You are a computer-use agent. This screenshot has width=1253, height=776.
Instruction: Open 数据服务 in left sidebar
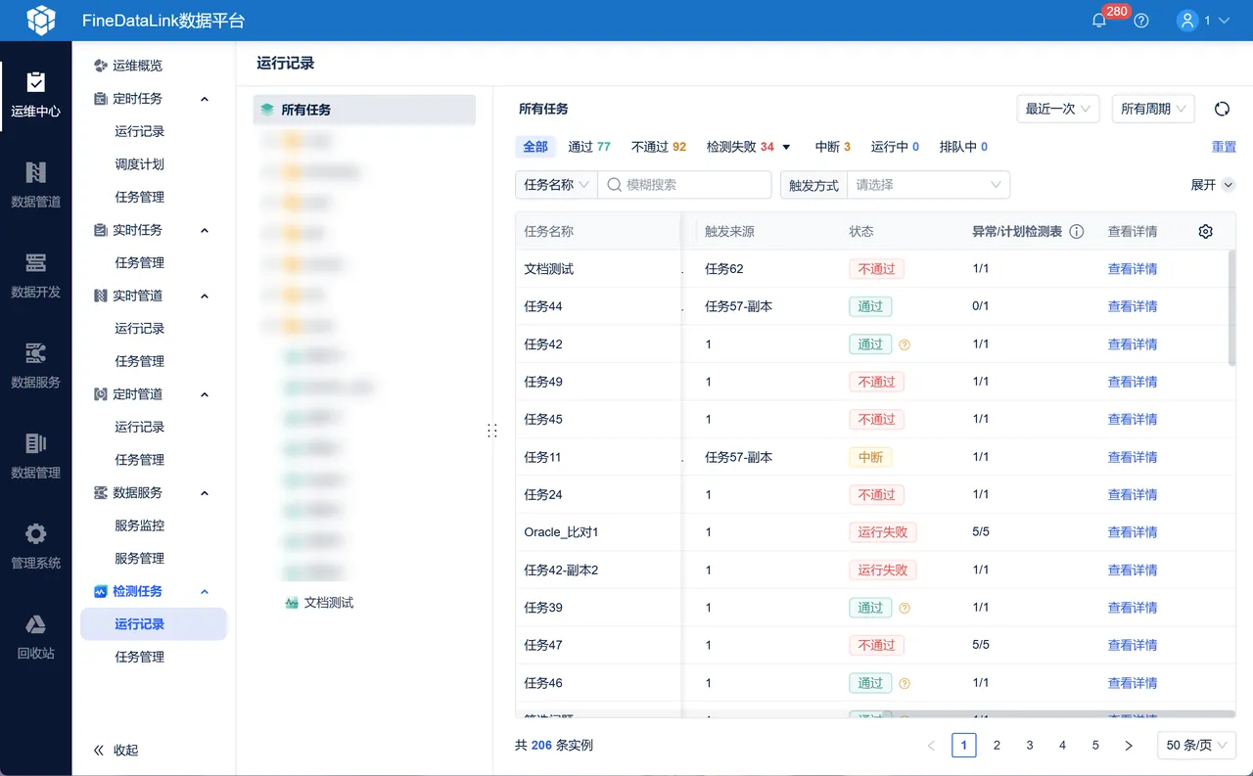click(x=36, y=365)
